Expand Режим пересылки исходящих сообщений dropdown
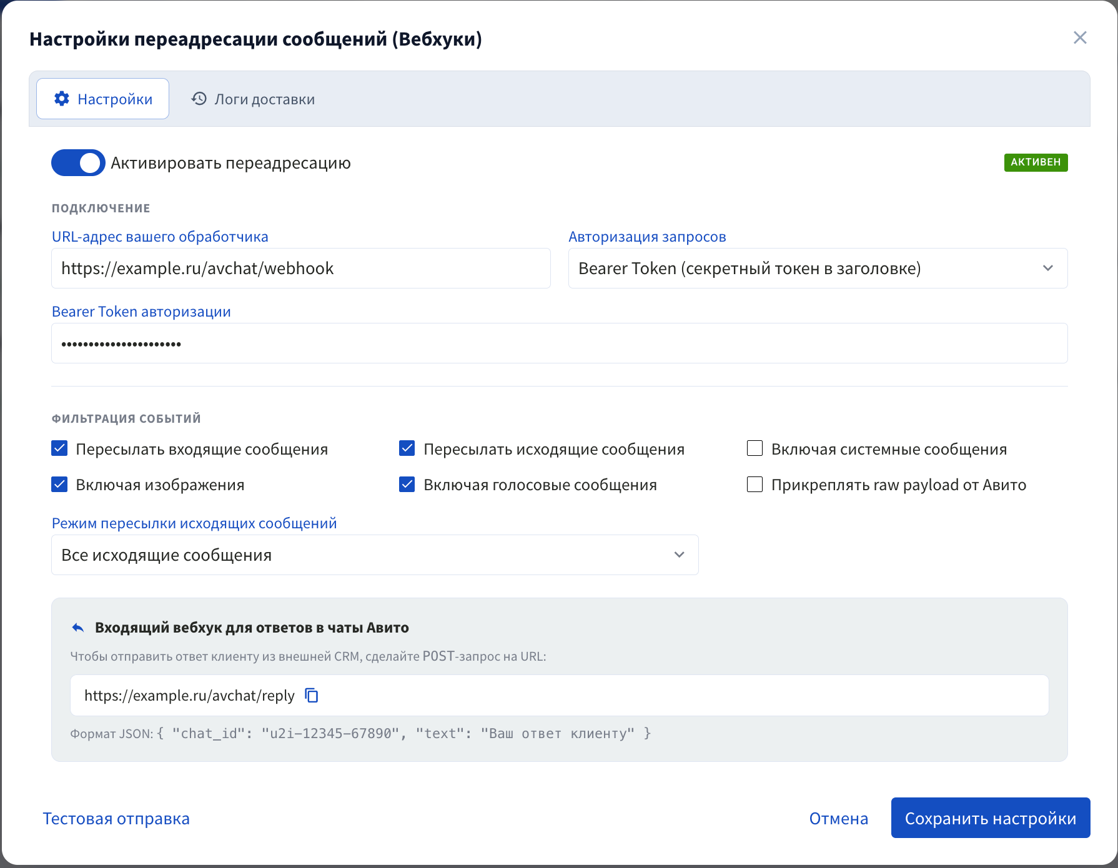Image resolution: width=1118 pixels, height=868 pixels. pos(375,555)
